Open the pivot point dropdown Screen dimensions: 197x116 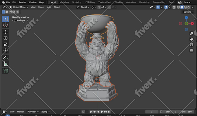click(x=94, y=7)
